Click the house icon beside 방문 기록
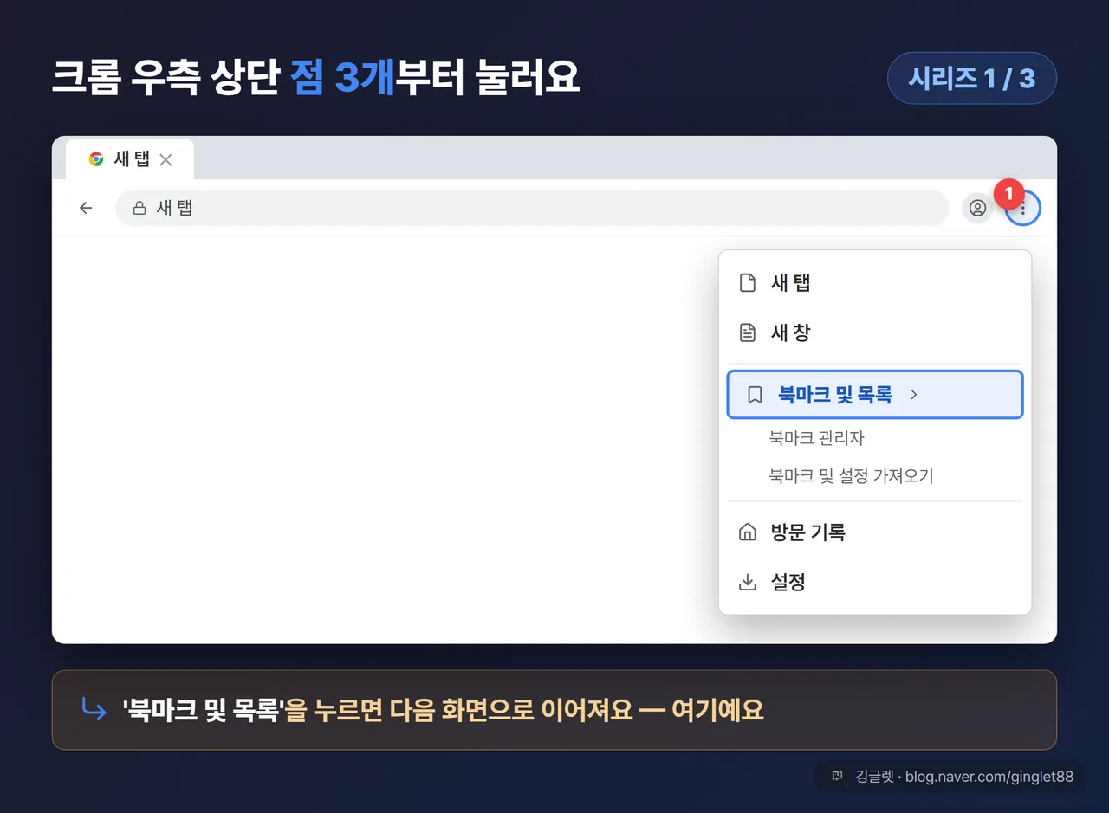This screenshot has width=1109, height=813. click(x=747, y=532)
